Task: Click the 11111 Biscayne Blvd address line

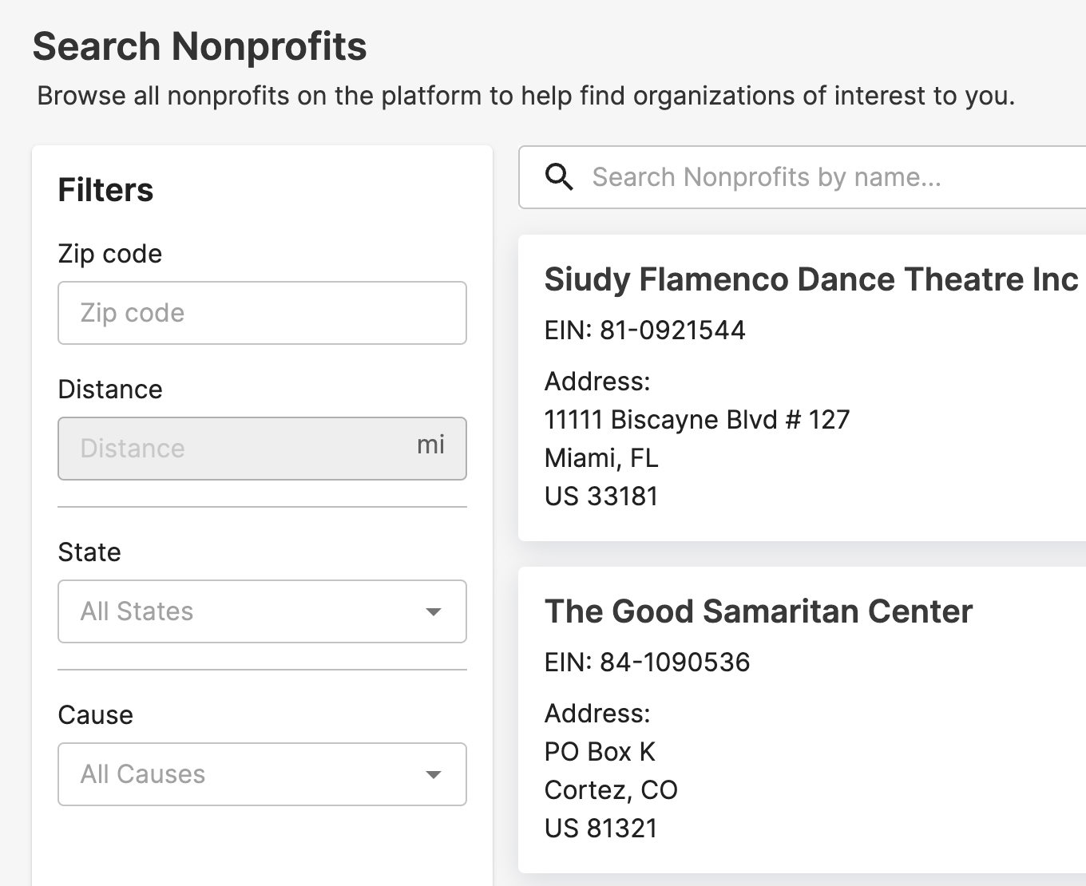Action: [x=696, y=420]
